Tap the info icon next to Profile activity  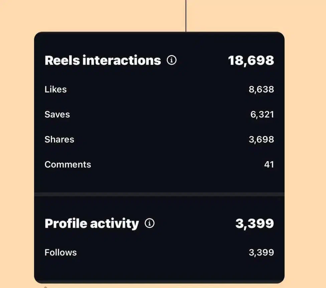[150, 223]
